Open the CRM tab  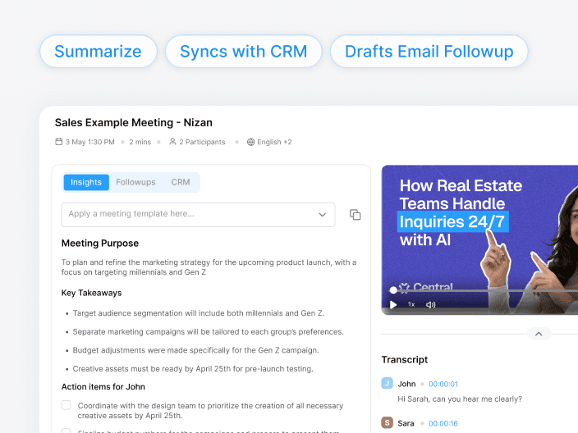181,182
